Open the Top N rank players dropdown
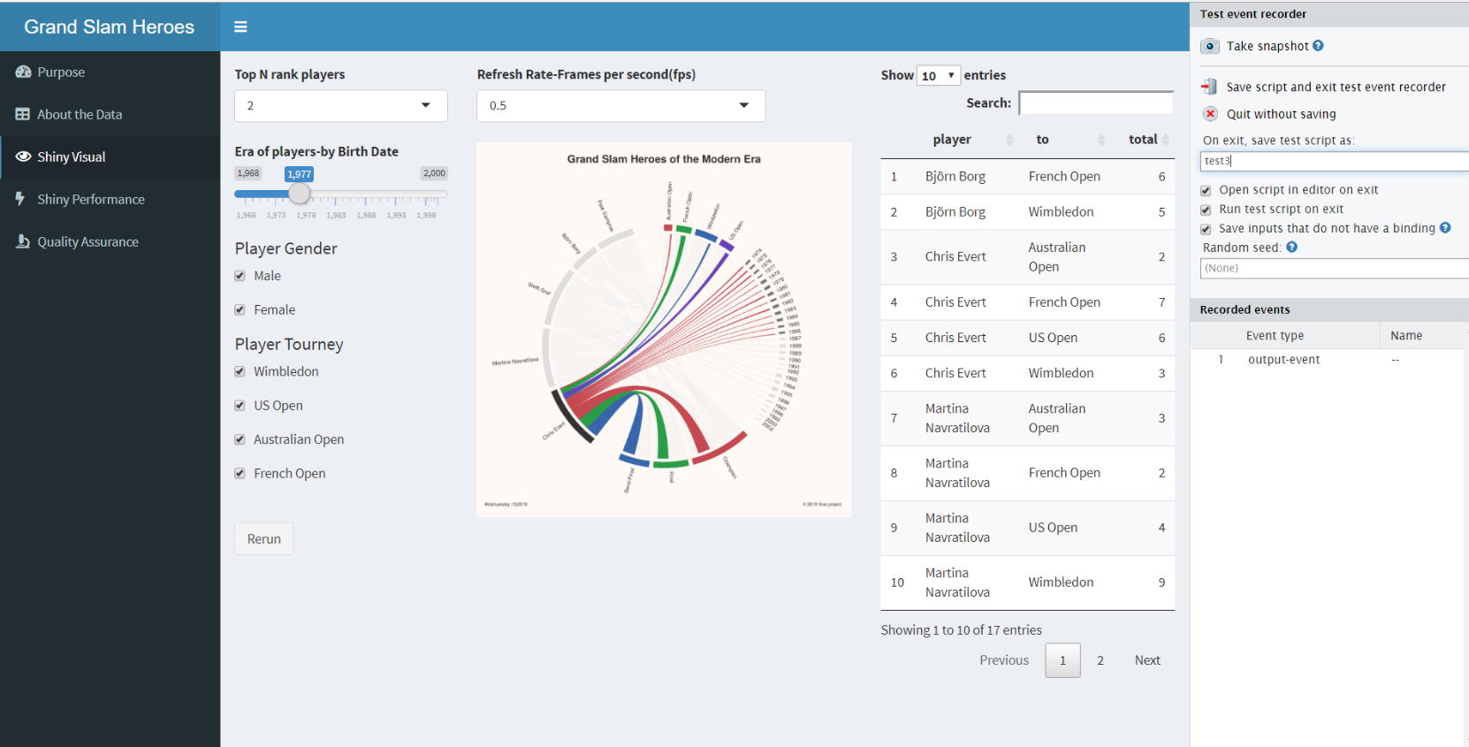 [x=340, y=105]
